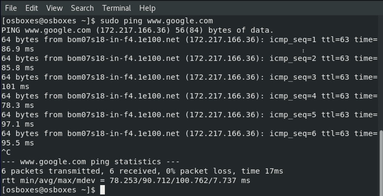Open the Search menu
The image size is (383, 196).
click(82, 8)
